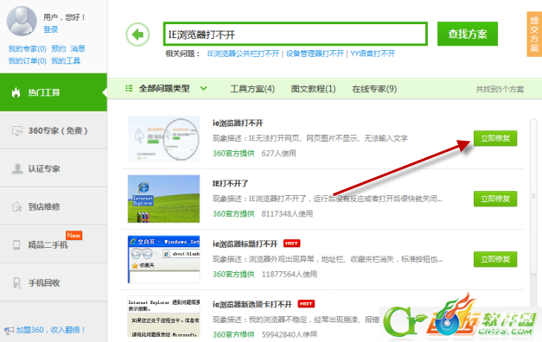Click the text 共找到5个方案
Image resolution: width=542 pixels, height=342 pixels.
(x=500, y=89)
